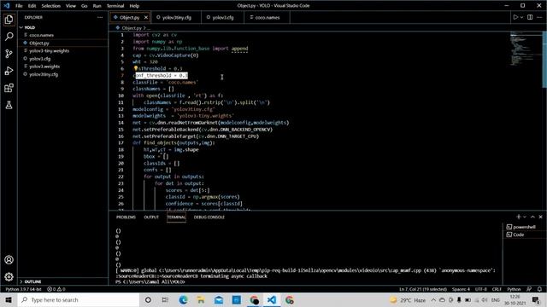Image resolution: width=547 pixels, height=307 pixels.
Task: Run Python file with play button
Action: pos(515,17)
